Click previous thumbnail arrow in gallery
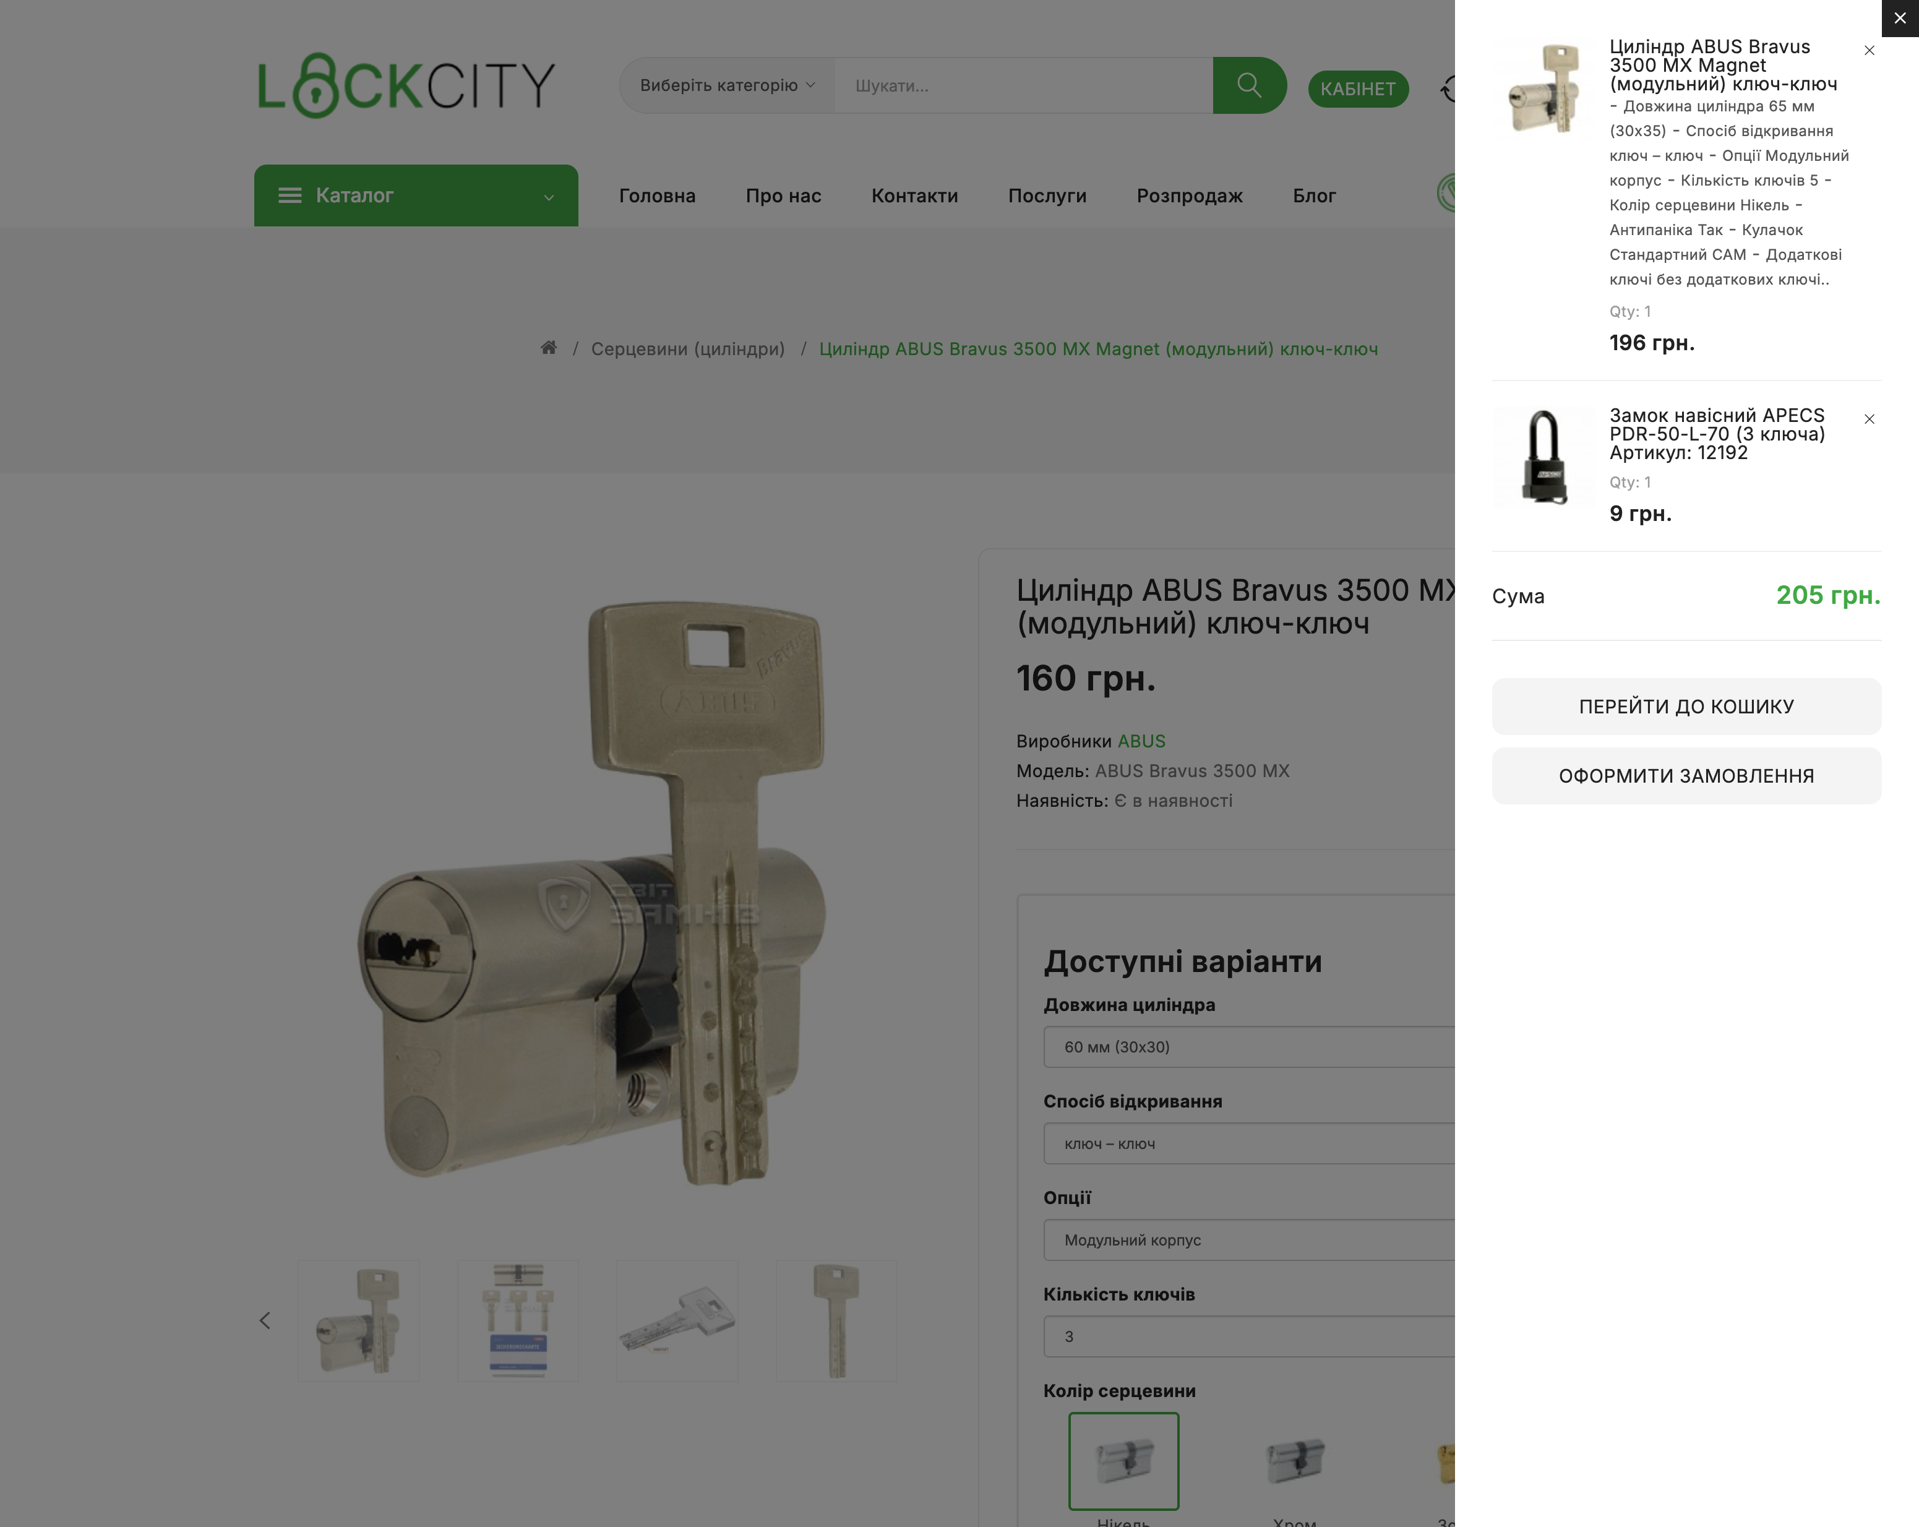Image resolution: width=1919 pixels, height=1527 pixels. [x=264, y=1320]
